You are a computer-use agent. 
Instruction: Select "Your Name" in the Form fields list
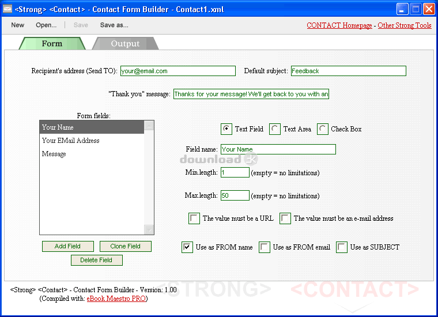(92, 127)
